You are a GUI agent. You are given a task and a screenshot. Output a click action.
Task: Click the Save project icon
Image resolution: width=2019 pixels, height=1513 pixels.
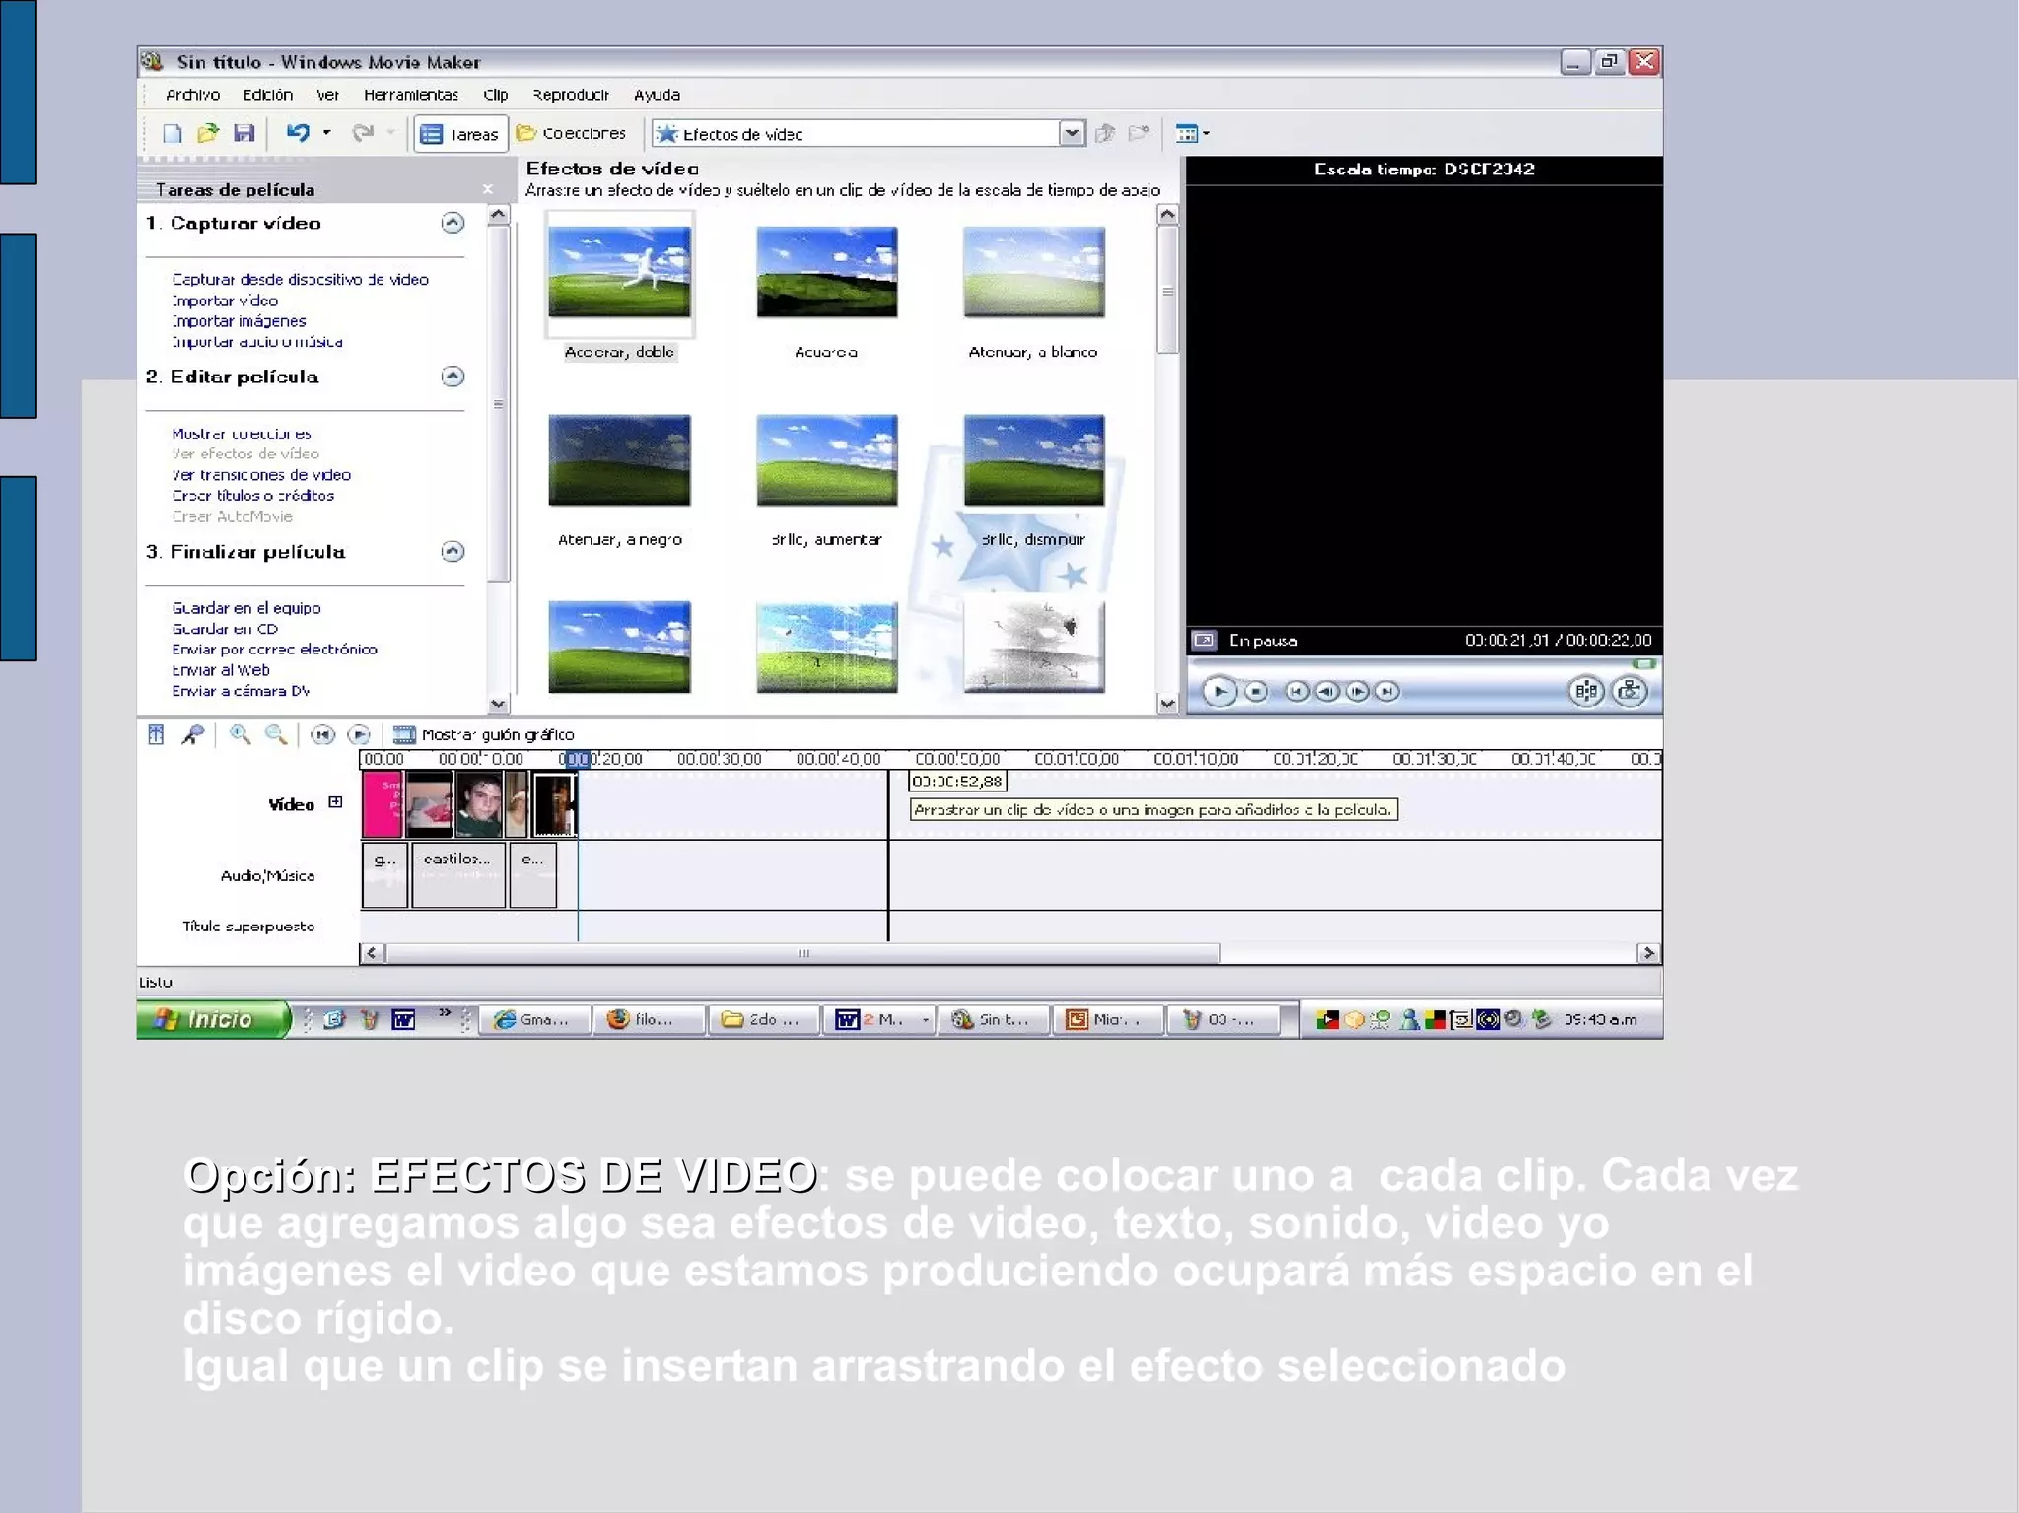pos(244,133)
